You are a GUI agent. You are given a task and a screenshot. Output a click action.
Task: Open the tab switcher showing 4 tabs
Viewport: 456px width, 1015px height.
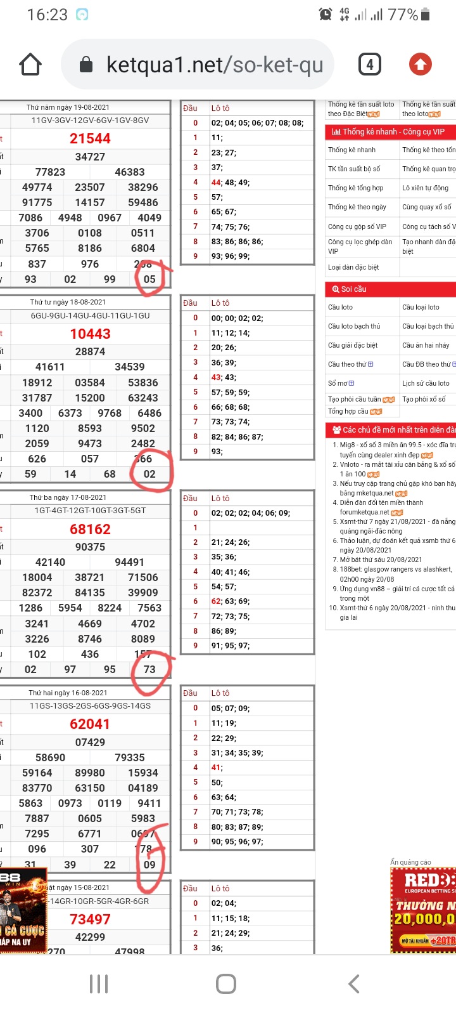tap(370, 64)
